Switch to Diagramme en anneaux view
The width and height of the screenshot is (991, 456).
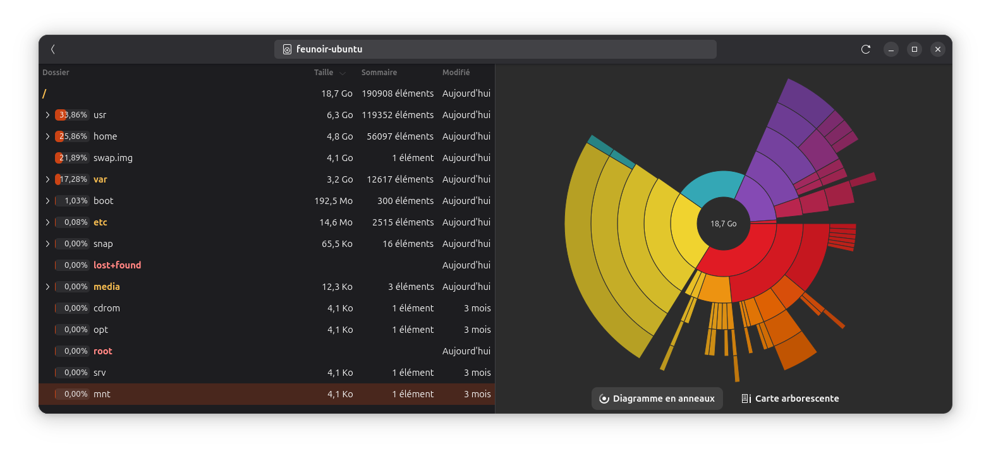click(657, 399)
